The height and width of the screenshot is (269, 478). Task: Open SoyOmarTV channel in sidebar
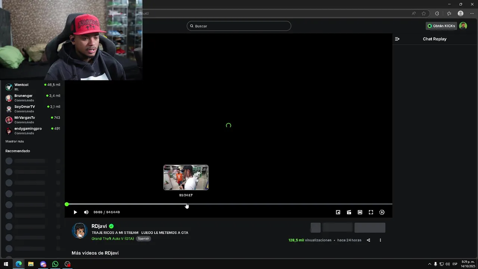pos(33,109)
